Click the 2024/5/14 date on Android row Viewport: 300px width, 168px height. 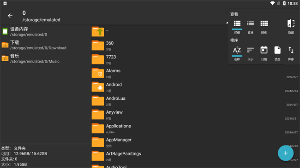point(291,91)
